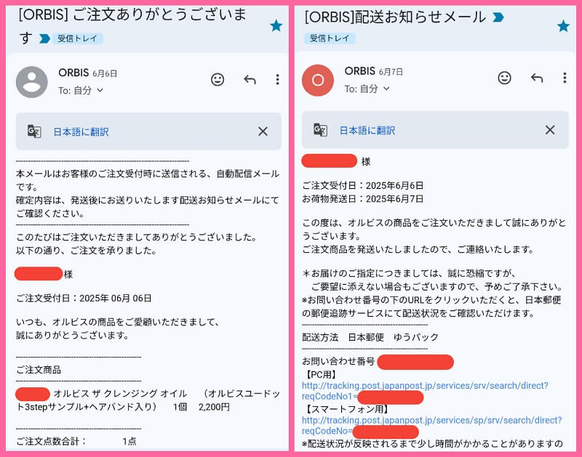Viewport: 582px width, 457px height.
Task: Open more options menu on right email
Action: pos(565,78)
